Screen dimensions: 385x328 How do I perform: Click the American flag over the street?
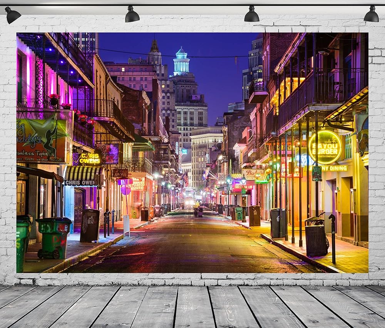[x=186, y=178]
